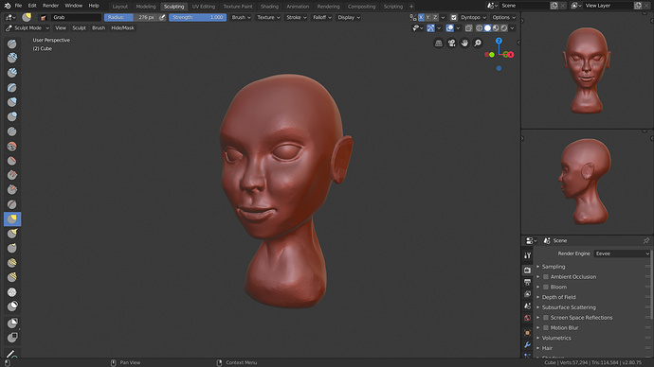
Task: Toggle the Dyntopo checkbox
Action: [454, 17]
